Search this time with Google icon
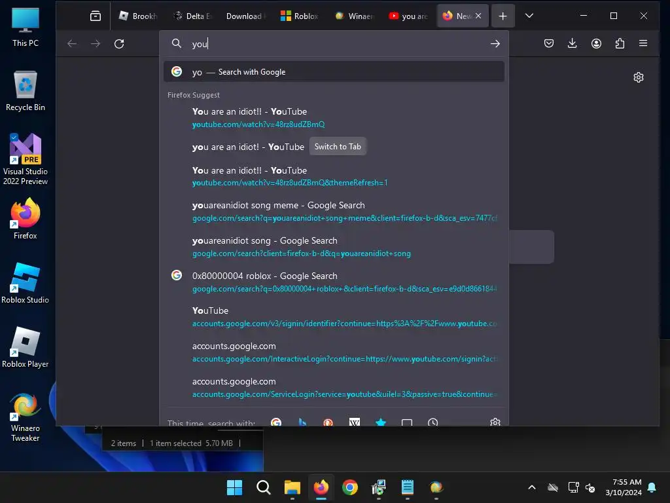Viewport: 670px width, 503px height. [276, 422]
